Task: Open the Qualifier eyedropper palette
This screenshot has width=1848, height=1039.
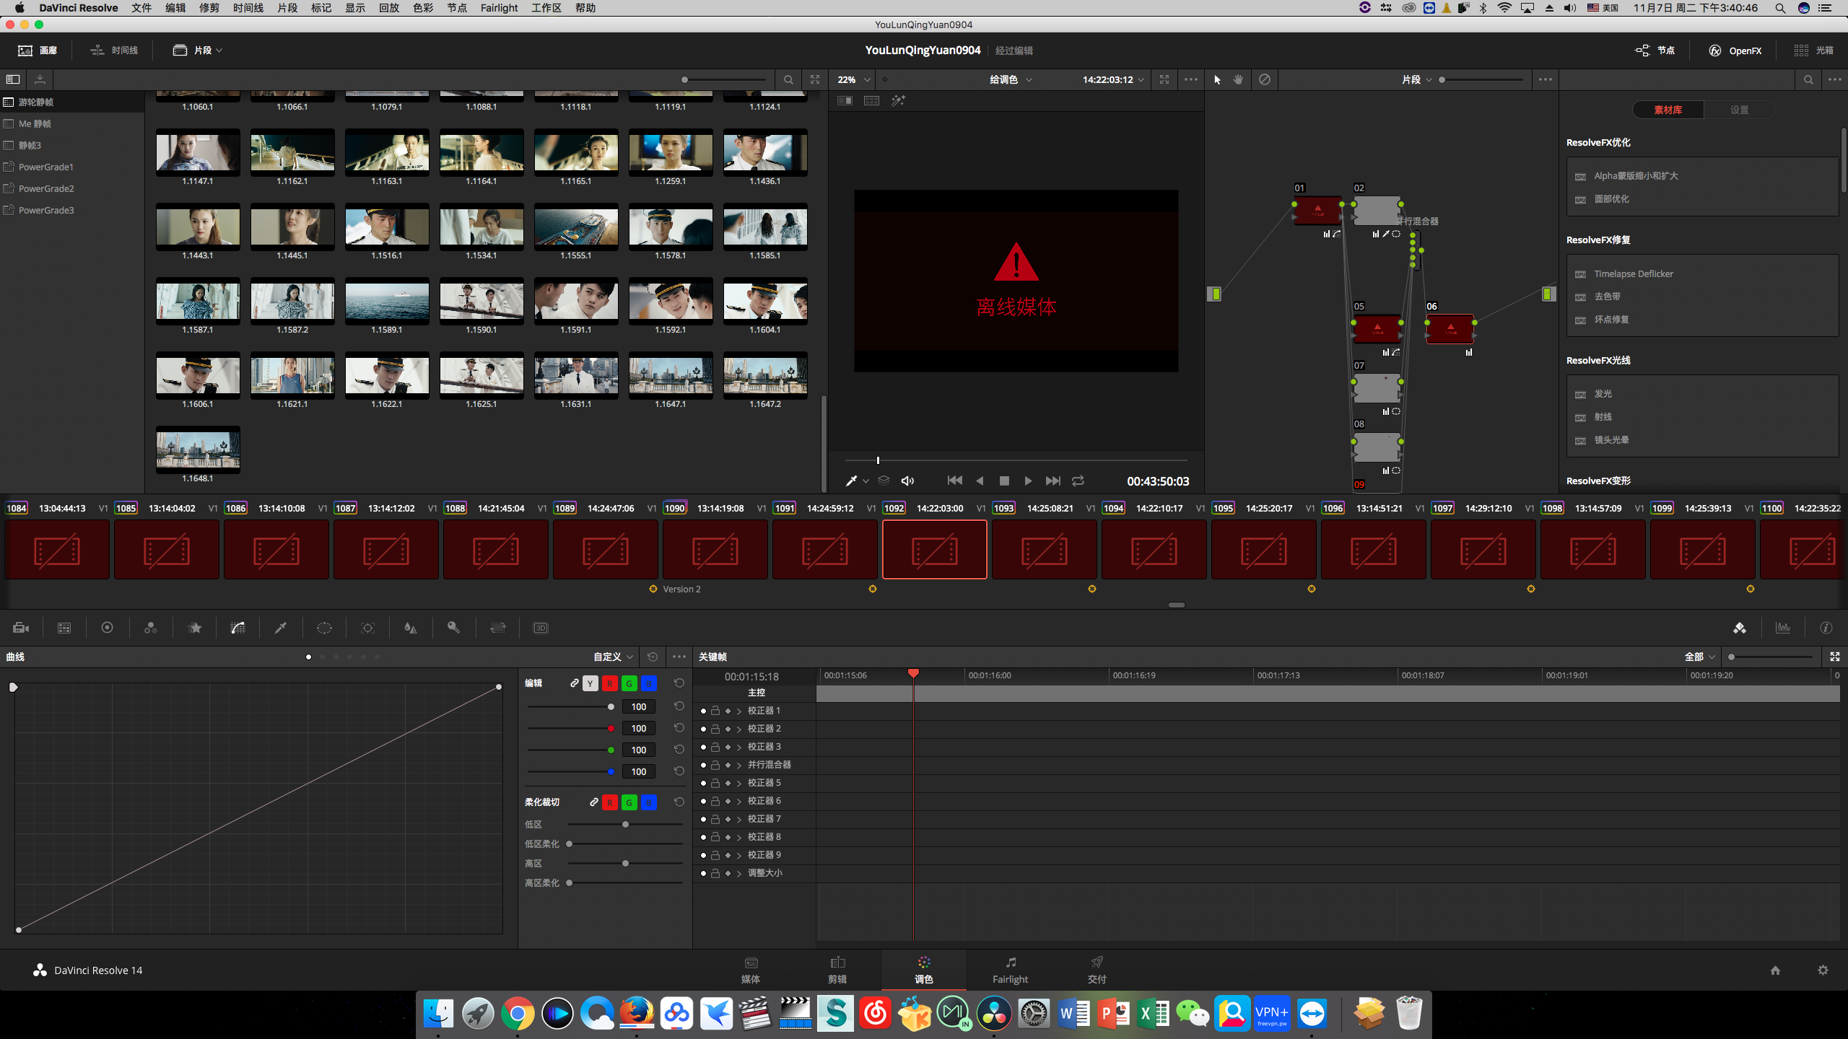Action: coord(281,628)
